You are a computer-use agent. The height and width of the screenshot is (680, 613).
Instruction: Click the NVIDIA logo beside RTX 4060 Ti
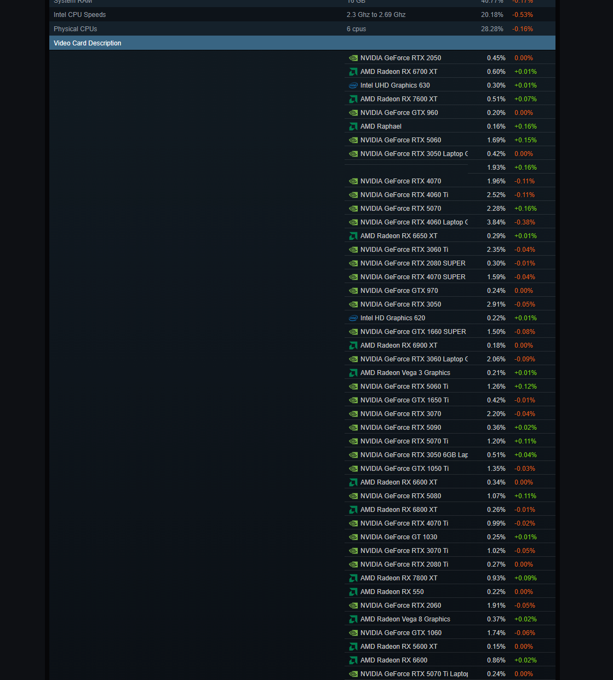tap(353, 195)
